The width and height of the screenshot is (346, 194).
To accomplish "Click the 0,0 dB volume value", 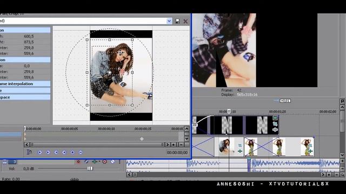I will click(x=29, y=169).
